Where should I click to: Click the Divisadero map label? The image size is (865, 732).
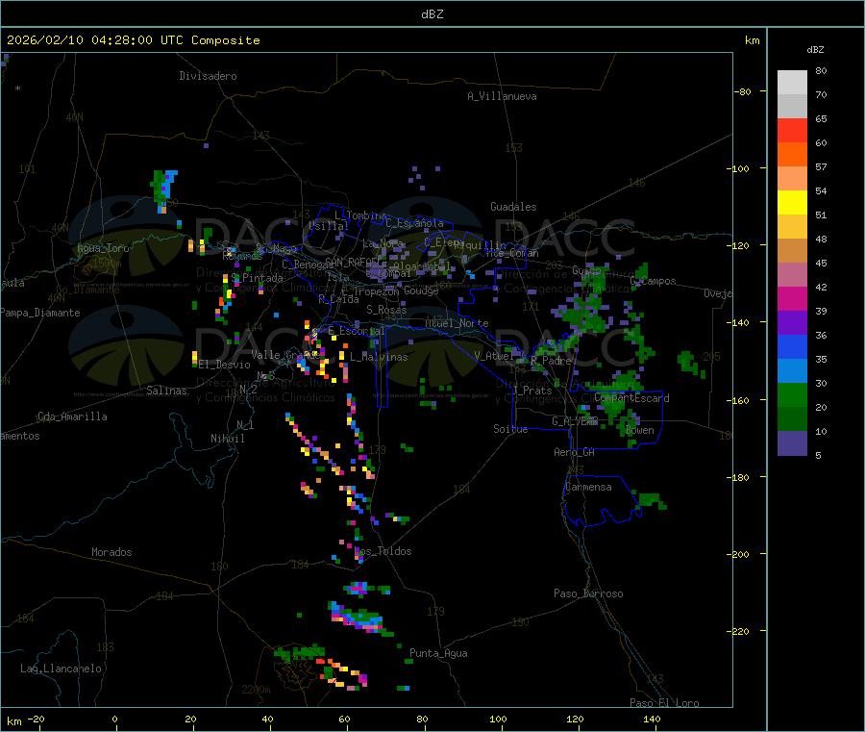pyautogui.click(x=208, y=76)
